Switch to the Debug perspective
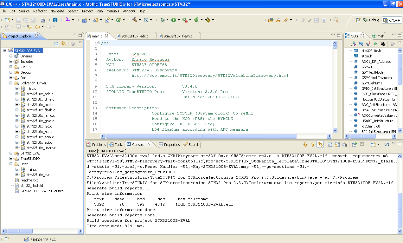Screen dimensions: 403x243 (x=371, y=20)
